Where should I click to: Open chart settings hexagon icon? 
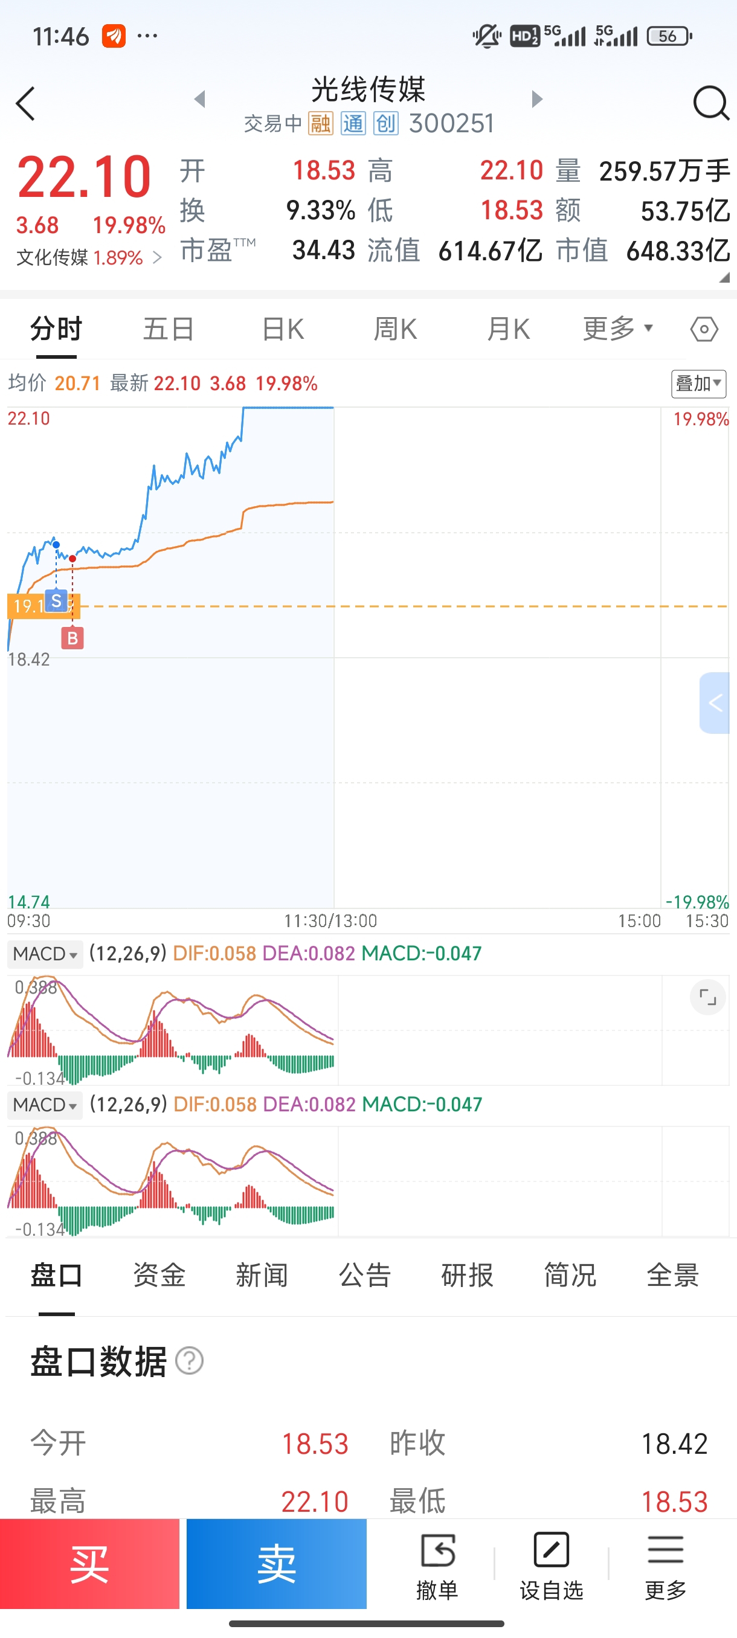coord(704,329)
